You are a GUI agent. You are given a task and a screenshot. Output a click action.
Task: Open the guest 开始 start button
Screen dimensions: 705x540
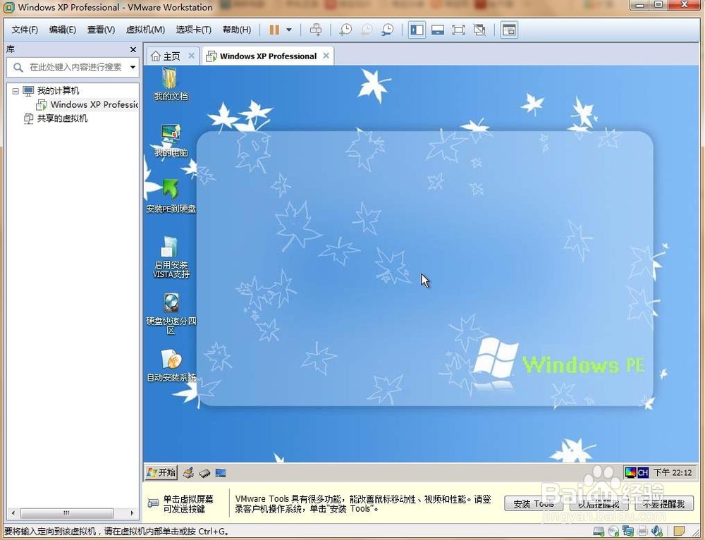coord(161,472)
